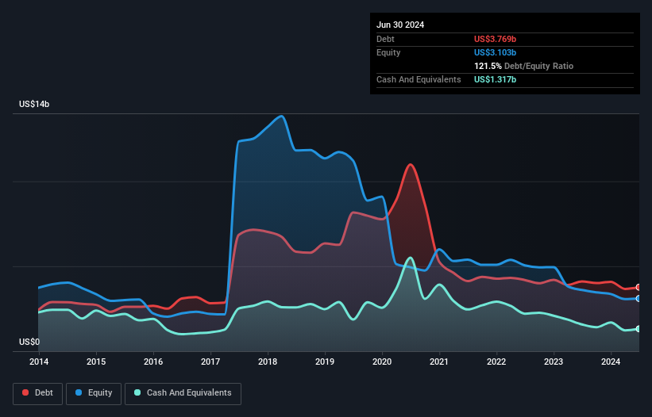Select the 2016 x-axis label
652x417 pixels.
pos(153,362)
